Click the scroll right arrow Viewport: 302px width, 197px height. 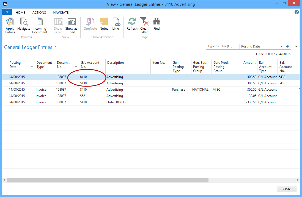tap(297, 181)
